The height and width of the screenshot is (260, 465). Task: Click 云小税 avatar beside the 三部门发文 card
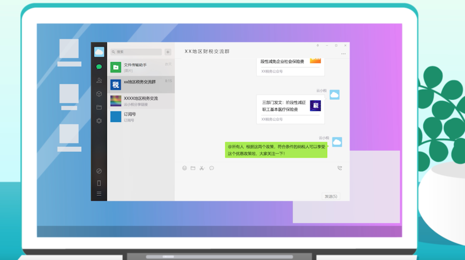click(335, 95)
